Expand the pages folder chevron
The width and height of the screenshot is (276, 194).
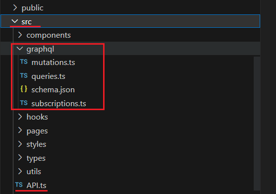coord(20,130)
